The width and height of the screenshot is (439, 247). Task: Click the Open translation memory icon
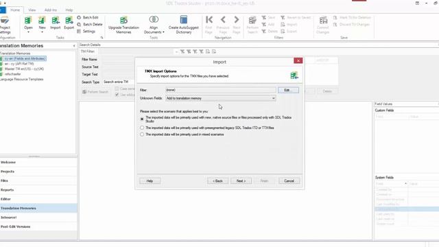tap(28, 20)
